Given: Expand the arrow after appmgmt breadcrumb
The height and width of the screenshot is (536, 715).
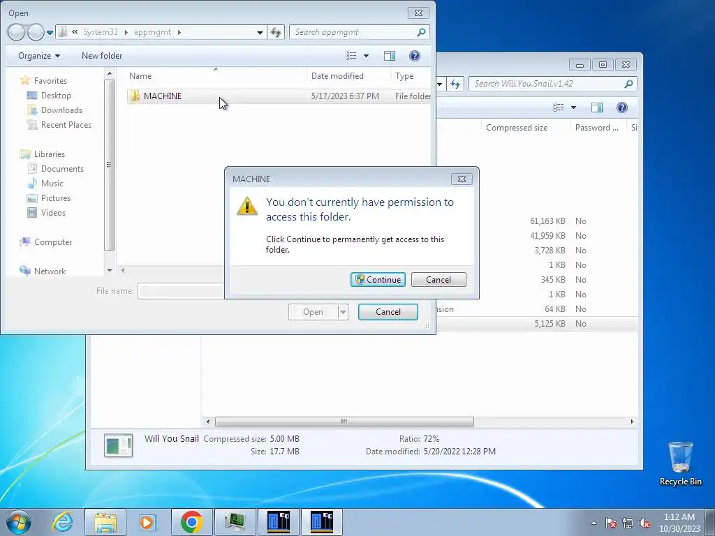Looking at the screenshot, I should [x=179, y=32].
